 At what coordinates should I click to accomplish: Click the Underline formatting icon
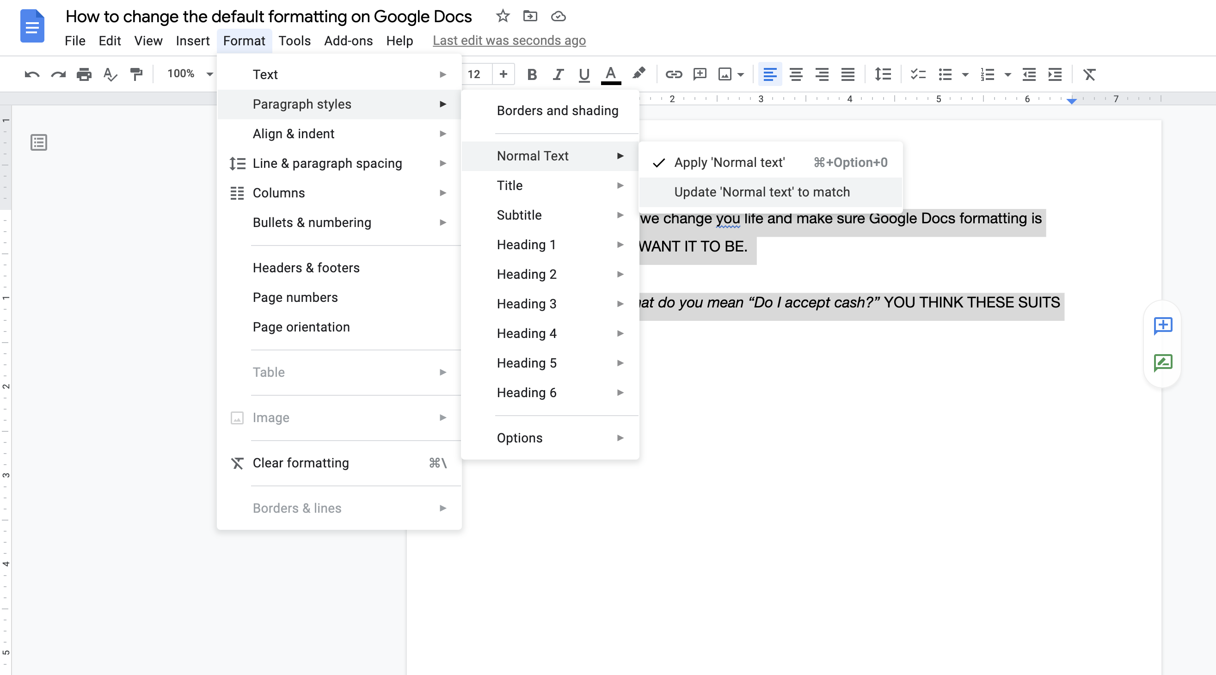click(x=583, y=74)
